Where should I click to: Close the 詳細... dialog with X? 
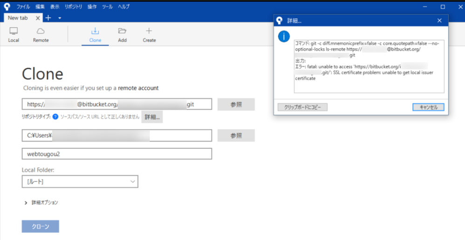point(439,21)
